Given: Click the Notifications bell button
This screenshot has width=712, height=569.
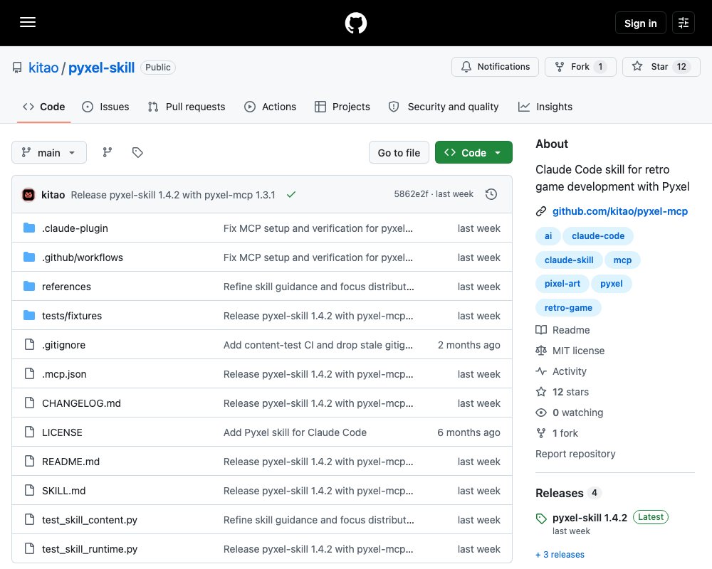Looking at the screenshot, I should tap(495, 67).
